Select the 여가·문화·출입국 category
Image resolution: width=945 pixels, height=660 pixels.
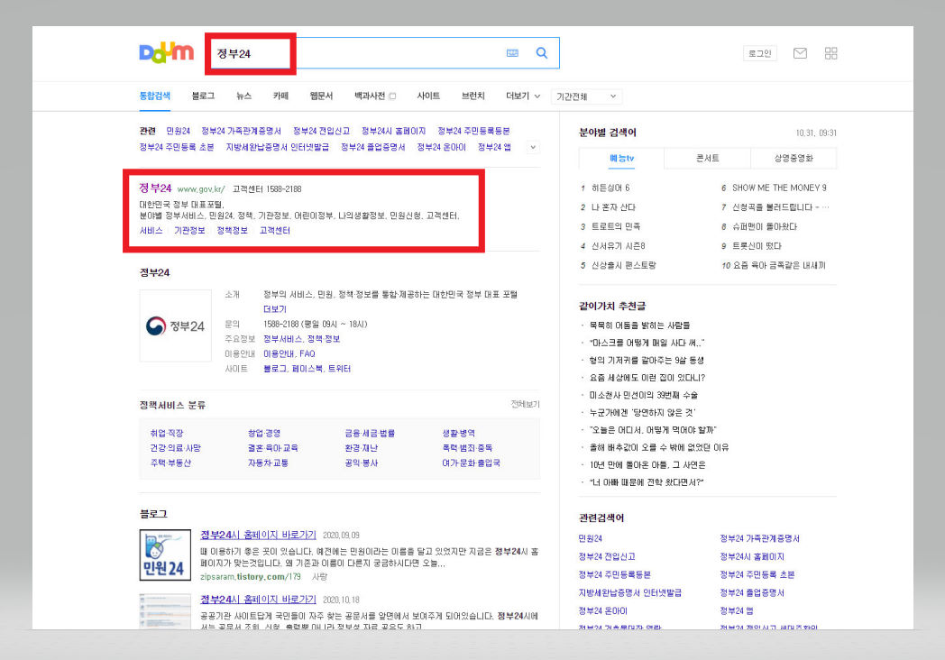tap(472, 463)
